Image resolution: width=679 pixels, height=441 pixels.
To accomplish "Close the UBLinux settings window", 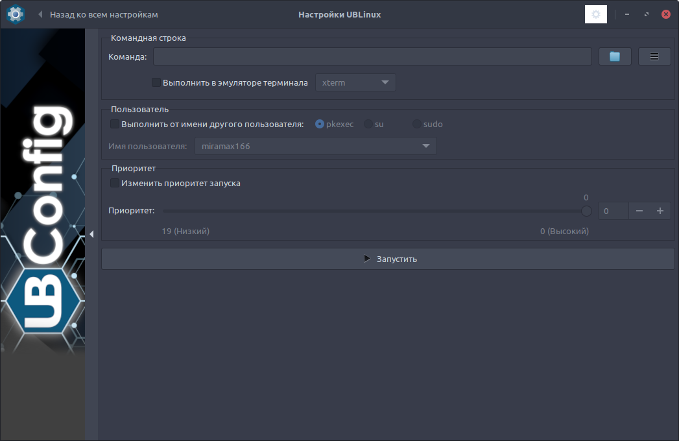I will pyautogui.click(x=666, y=14).
